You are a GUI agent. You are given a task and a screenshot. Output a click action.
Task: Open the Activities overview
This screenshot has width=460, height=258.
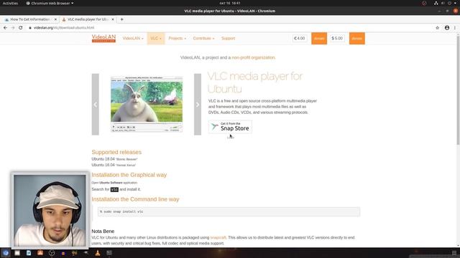pos(10,3)
